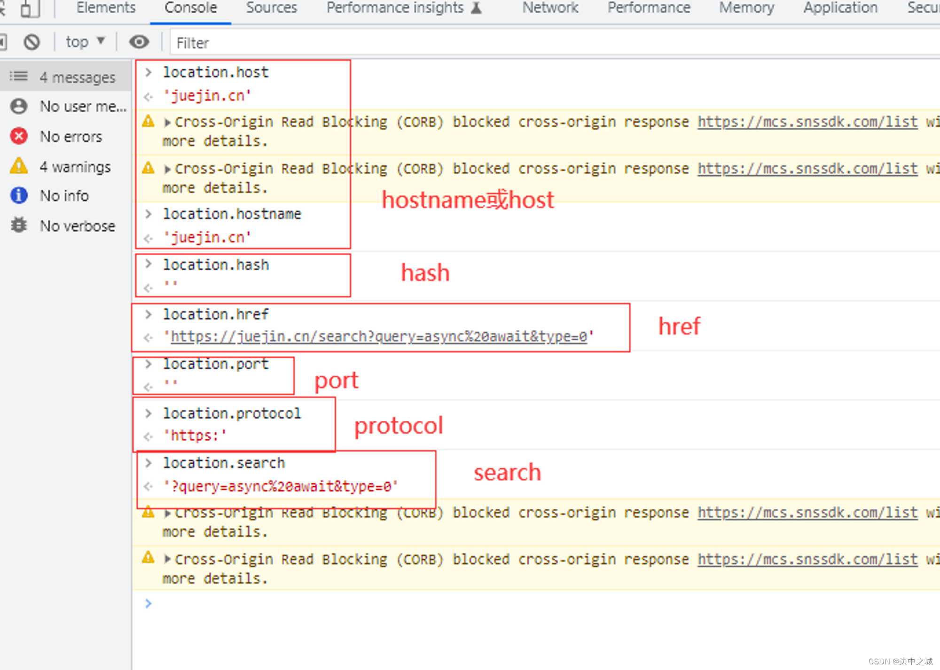Select the 4 messages sidebar entry
Image resolution: width=940 pixels, height=670 pixels.
point(66,77)
